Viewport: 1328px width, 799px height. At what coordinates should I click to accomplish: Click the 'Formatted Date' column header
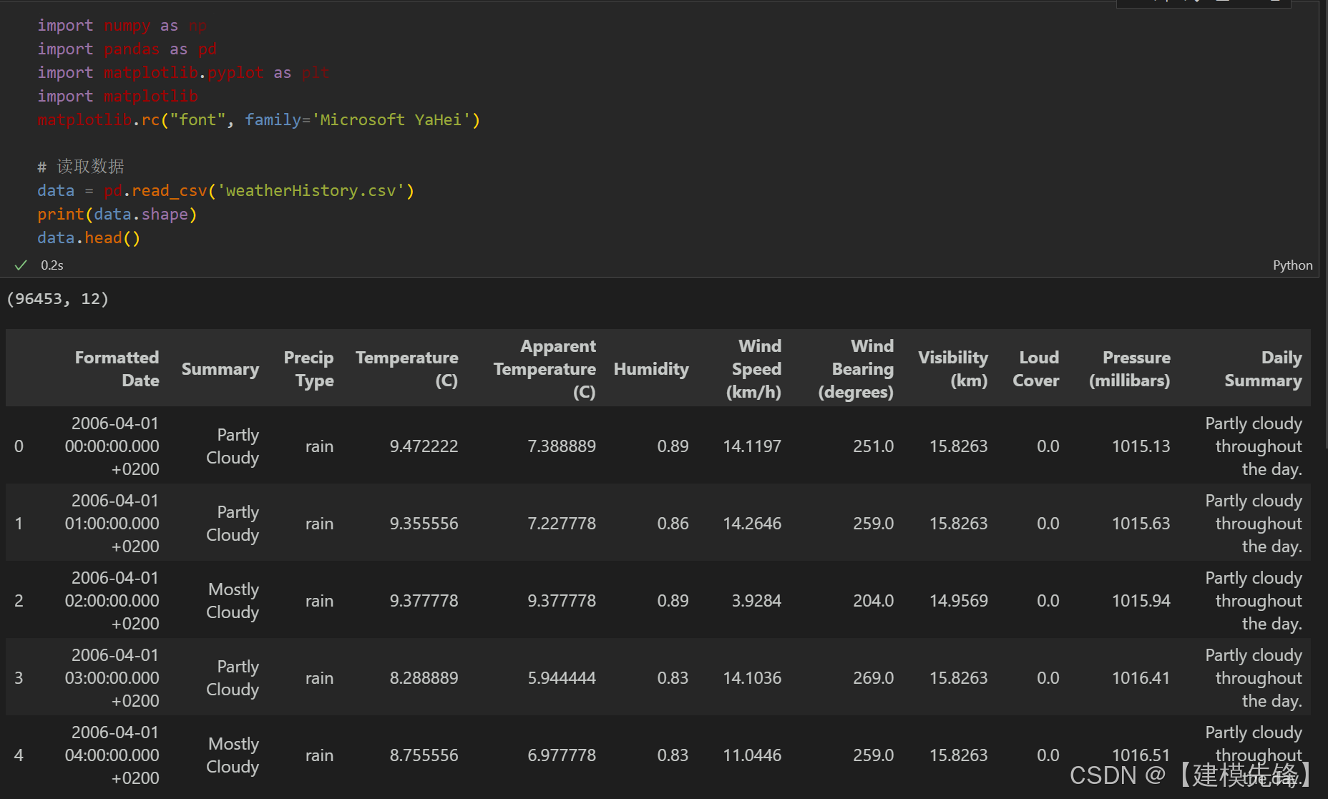117,369
